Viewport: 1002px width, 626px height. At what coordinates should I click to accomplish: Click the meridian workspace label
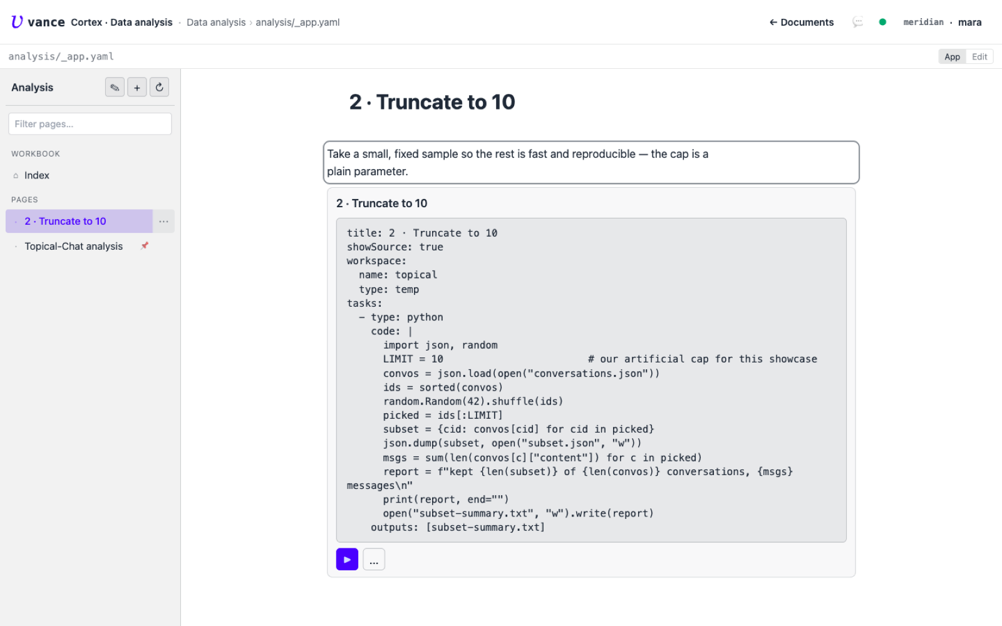[x=923, y=22]
